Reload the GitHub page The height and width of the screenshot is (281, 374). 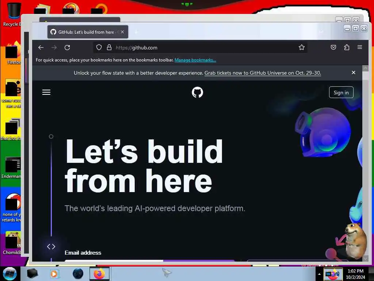(67, 48)
